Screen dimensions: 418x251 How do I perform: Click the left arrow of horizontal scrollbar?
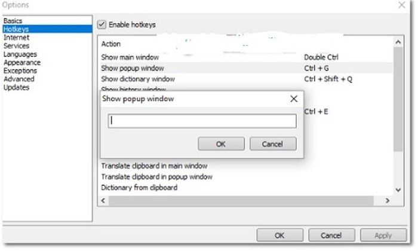[103, 201]
